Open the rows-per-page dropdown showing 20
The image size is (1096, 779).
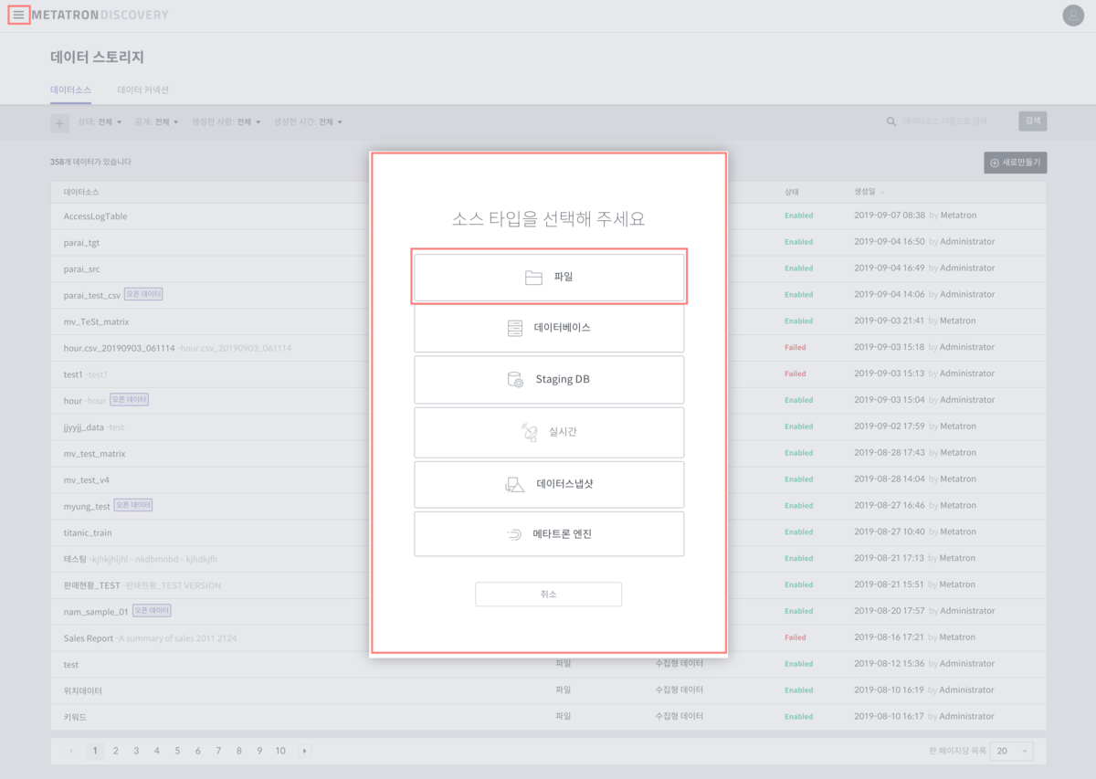point(1011,751)
